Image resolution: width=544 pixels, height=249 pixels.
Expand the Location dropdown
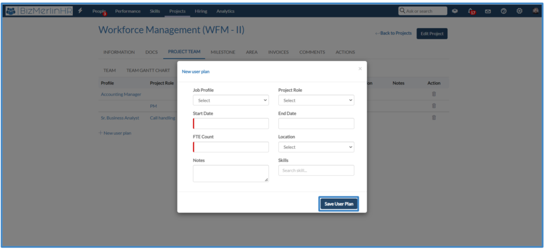tap(316, 147)
